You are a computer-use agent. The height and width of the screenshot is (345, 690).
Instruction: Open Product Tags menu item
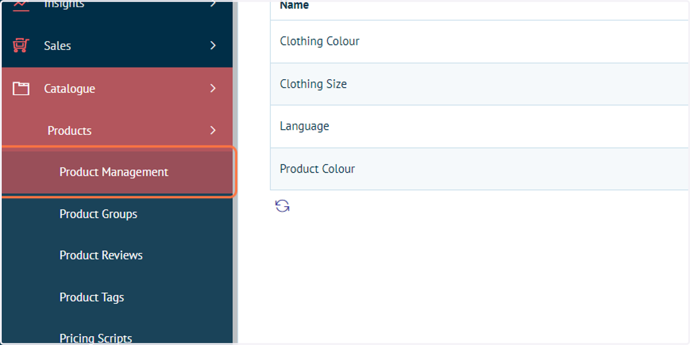point(92,297)
